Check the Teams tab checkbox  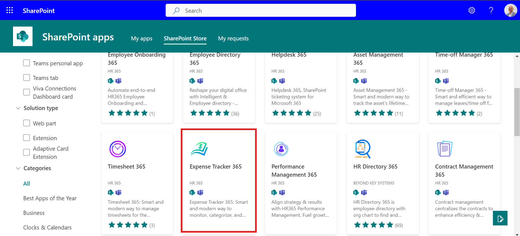[x=27, y=77]
